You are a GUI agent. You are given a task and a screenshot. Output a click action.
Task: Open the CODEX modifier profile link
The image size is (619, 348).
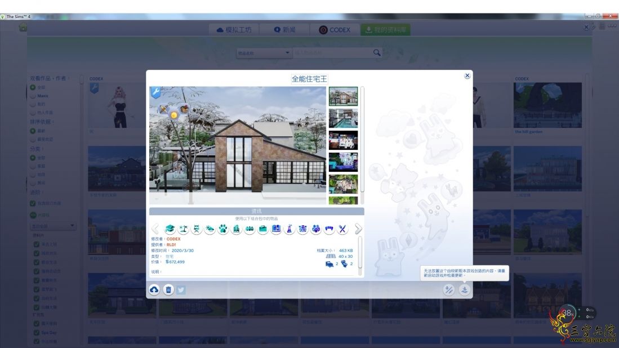coord(173,239)
